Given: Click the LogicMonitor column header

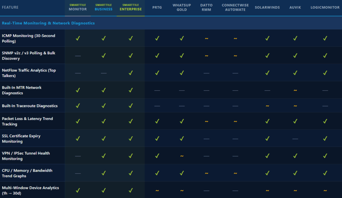Looking at the screenshot, I should [325, 7].
